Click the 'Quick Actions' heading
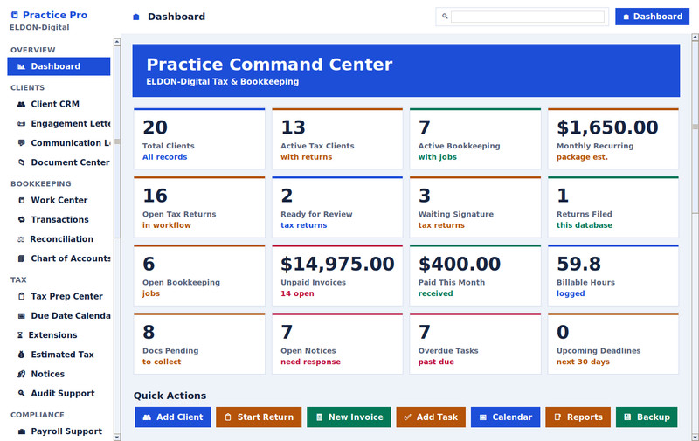 tap(170, 396)
